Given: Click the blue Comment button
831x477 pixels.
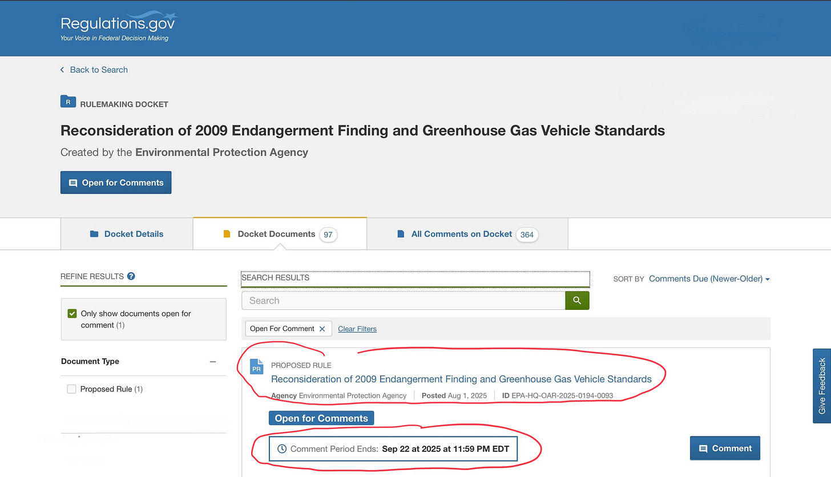Looking at the screenshot, I should coord(725,448).
